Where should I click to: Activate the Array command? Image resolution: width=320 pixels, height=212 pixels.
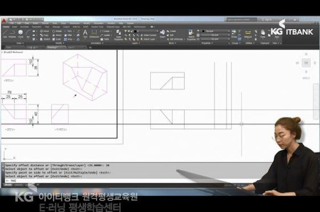pos(68,39)
